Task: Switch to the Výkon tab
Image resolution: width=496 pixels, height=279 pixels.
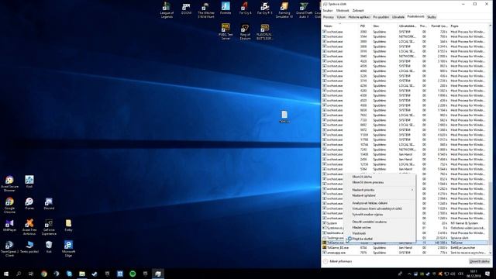Action: coord(341,17)
